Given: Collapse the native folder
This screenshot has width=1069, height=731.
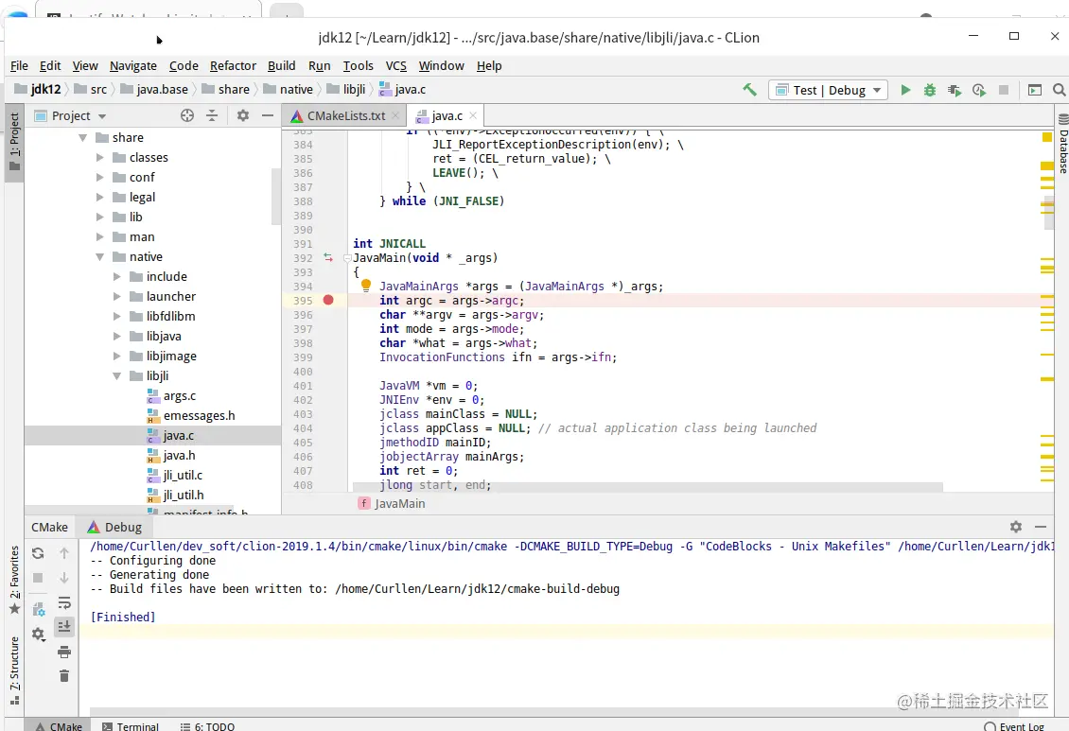Looking at the screenshot, I should coord(99,257).
